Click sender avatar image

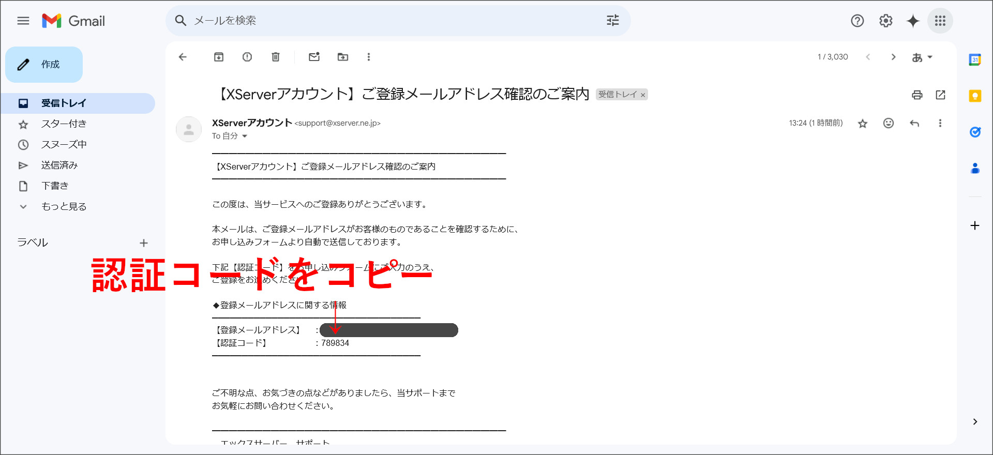[189, 129]
